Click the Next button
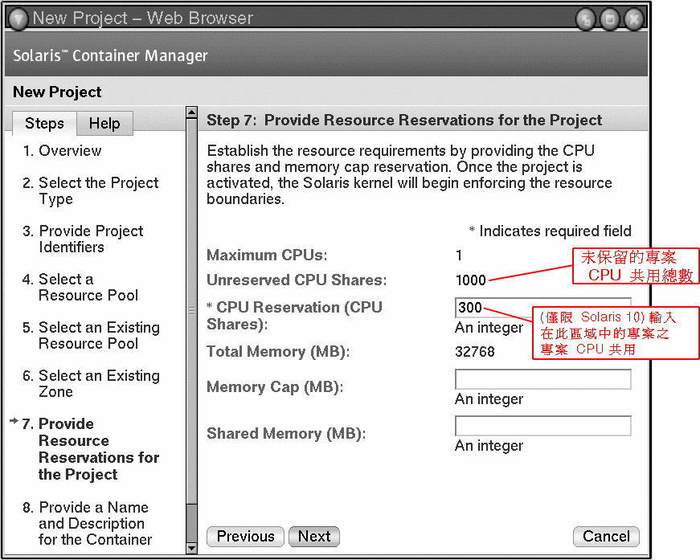 pos(314,536)
